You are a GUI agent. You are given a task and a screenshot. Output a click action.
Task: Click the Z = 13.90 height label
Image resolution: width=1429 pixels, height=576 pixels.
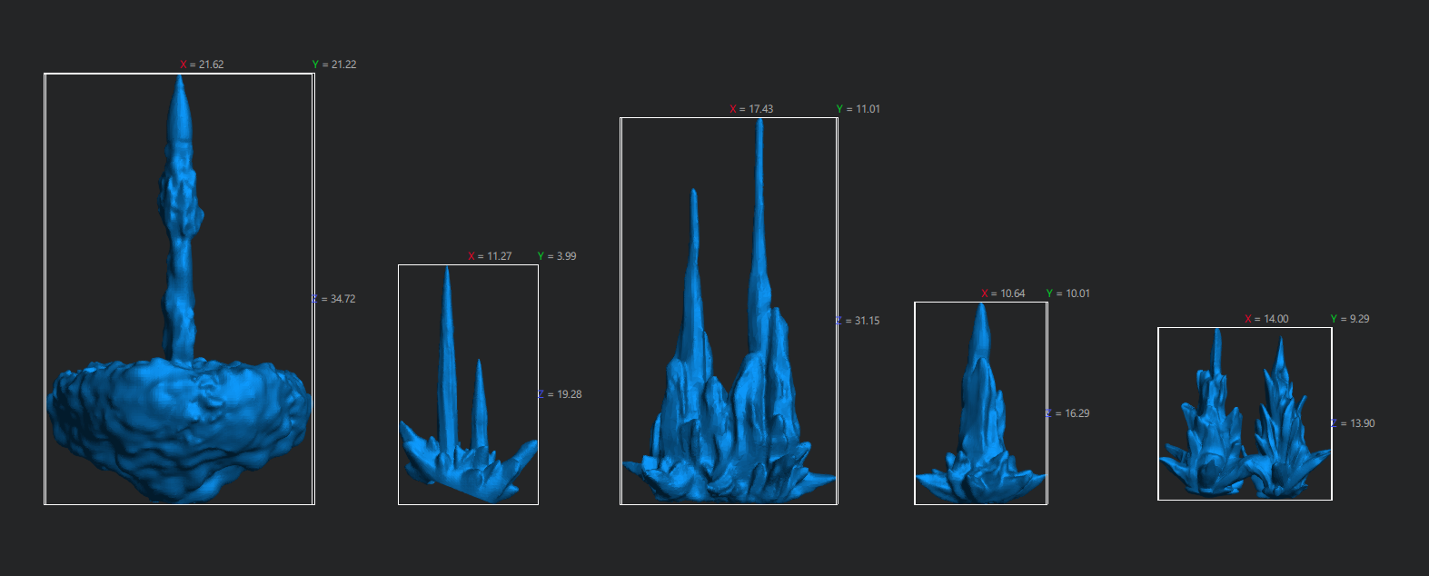(1354, 423)
